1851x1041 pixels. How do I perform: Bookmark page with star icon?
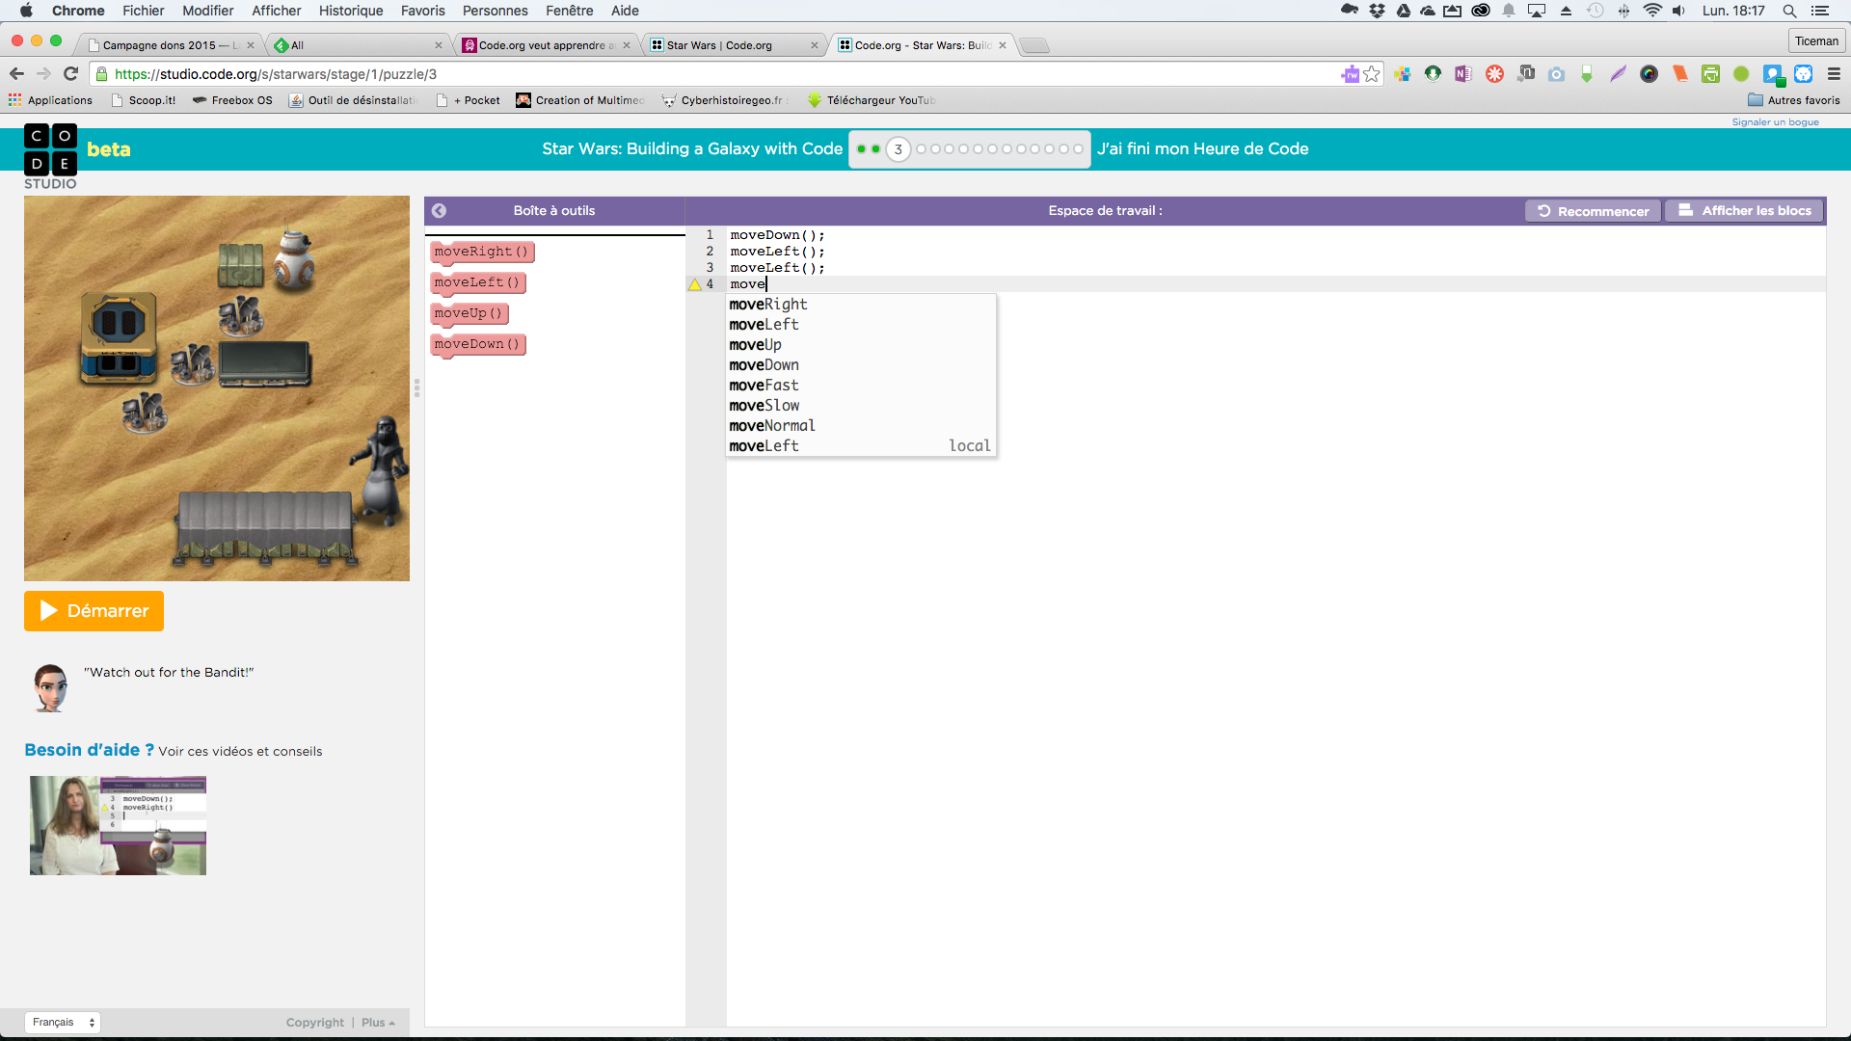[1372, 73]
